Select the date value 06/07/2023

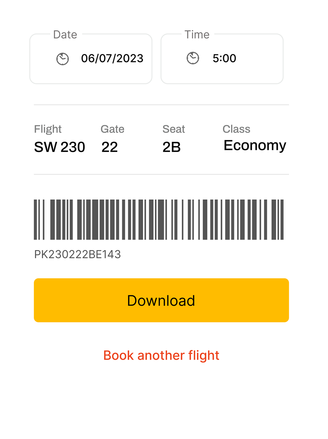(x=112, y=58)
